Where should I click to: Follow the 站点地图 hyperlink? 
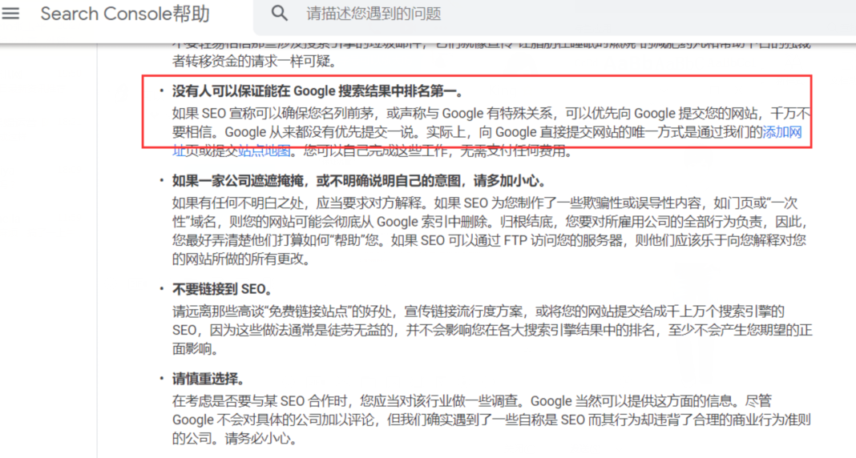point(264,151)
